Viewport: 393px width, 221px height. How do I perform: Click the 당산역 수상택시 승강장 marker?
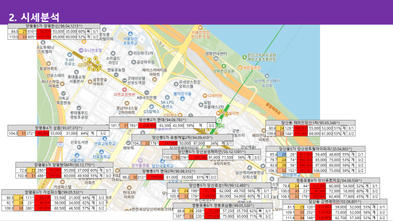[267, 76]
